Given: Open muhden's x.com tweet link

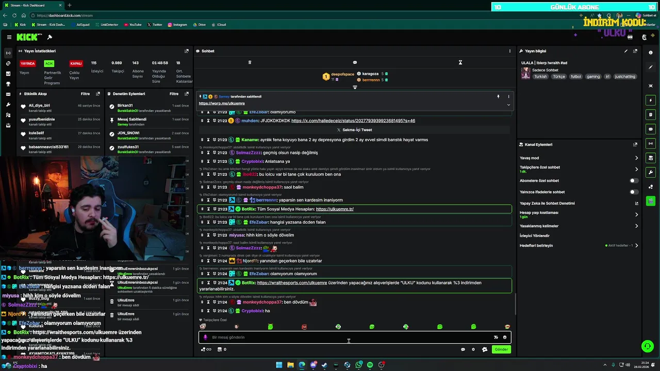Looking at the screenshot, I should click(353, 121).
